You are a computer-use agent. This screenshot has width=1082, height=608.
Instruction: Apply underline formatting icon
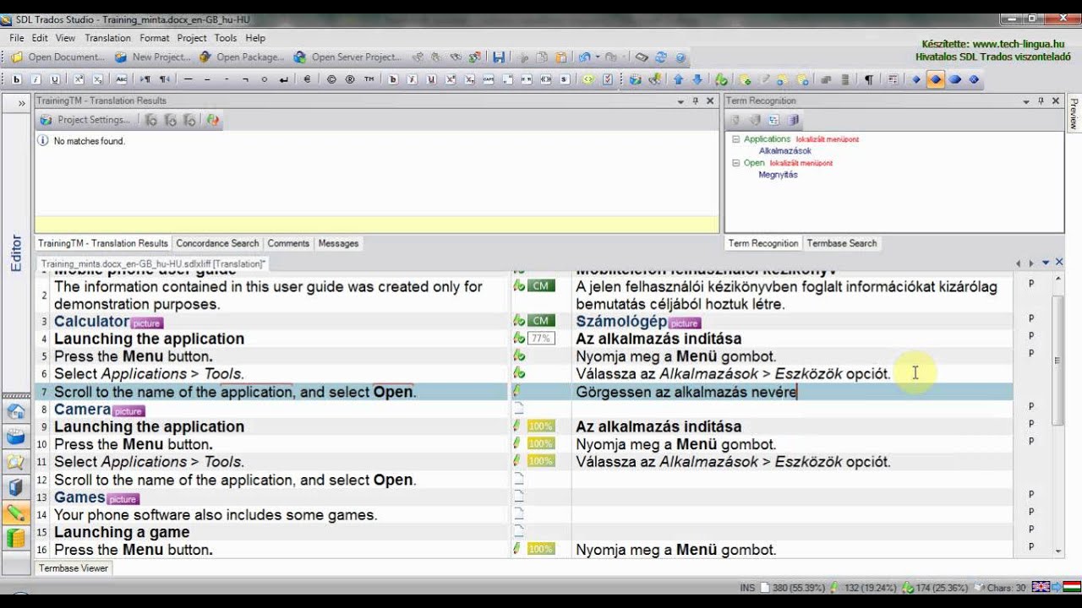click(x=55, y=79)
